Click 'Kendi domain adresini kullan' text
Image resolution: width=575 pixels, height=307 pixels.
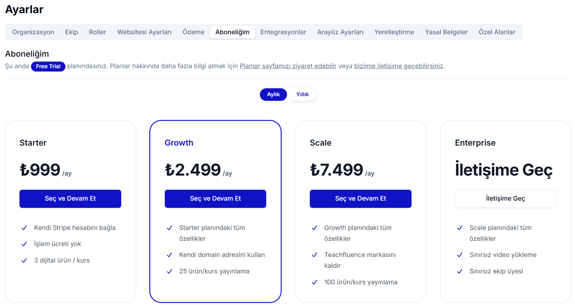[222, 255]
